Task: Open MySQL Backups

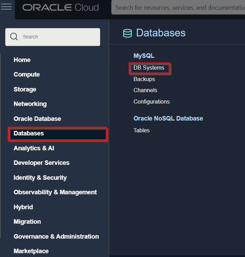Action: [x=144, y=79]
